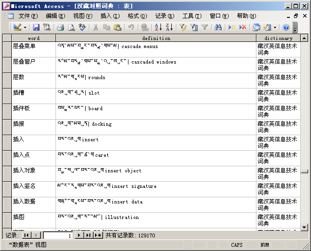Click the Database Window icon

(x=256, y=27)
